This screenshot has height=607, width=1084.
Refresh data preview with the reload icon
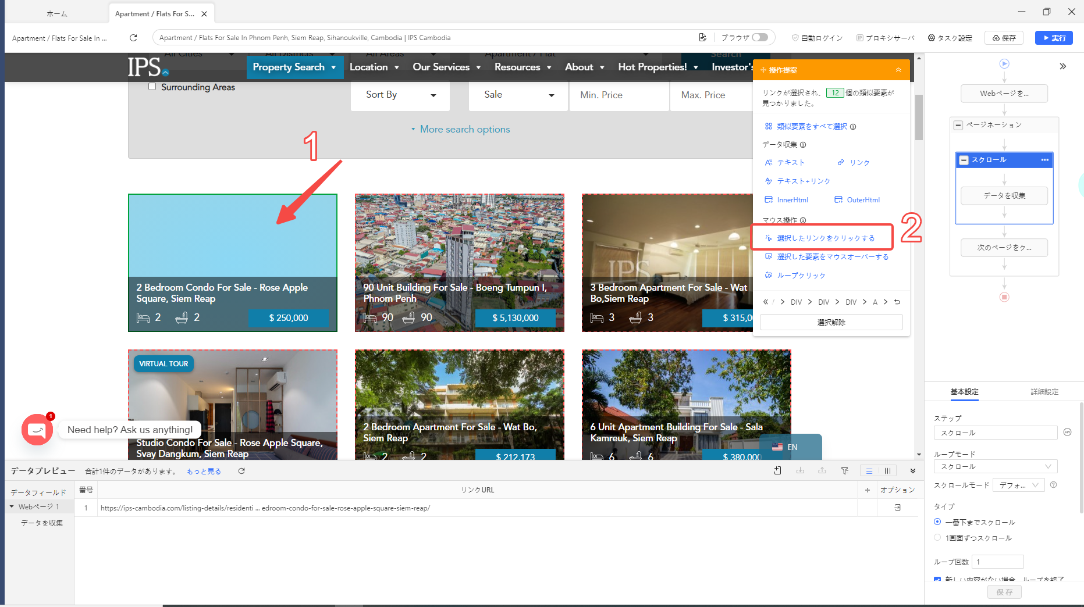point(241,471)
